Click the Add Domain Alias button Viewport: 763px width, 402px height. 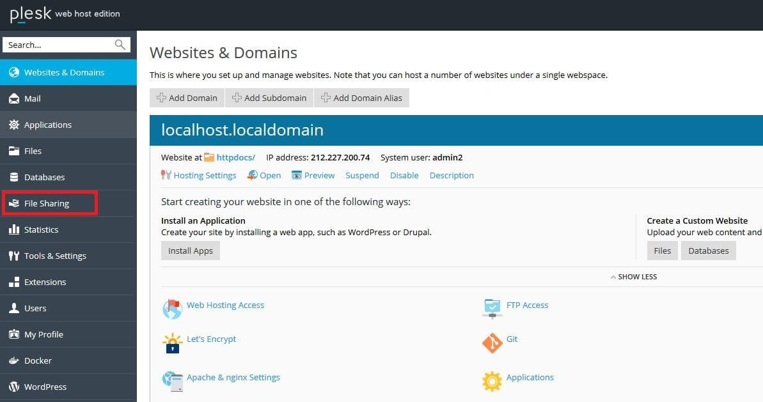361,98
